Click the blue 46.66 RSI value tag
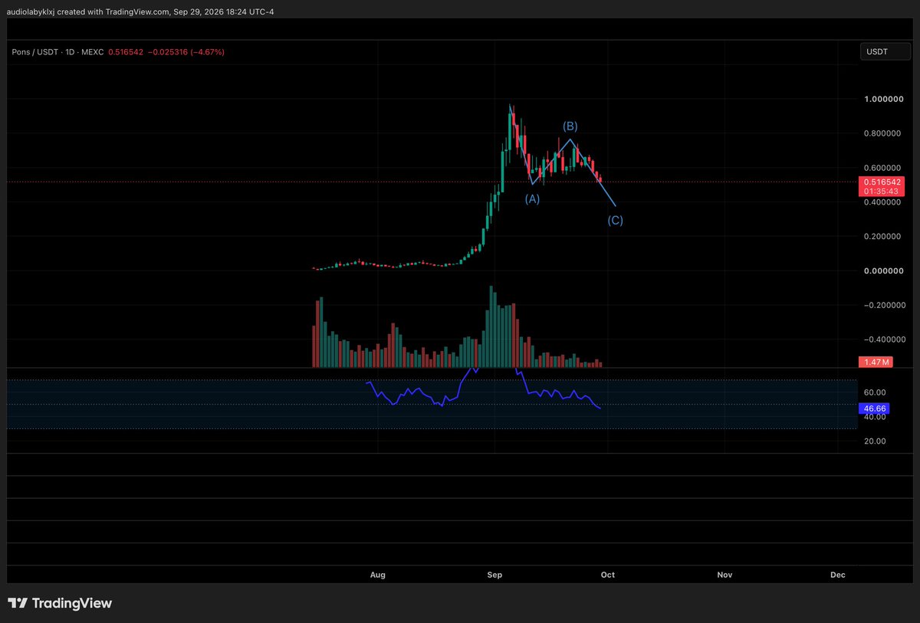This screenshot has height=623, width=920. coord(874,409)
